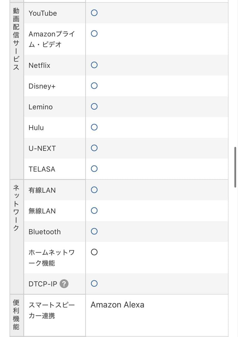Click the 便利機能 category header
The image size is (238, 337).
[16, 315]
